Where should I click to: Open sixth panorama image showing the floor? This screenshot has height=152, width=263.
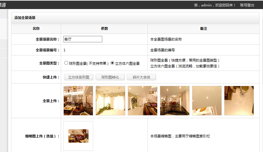tap(239, 101)
